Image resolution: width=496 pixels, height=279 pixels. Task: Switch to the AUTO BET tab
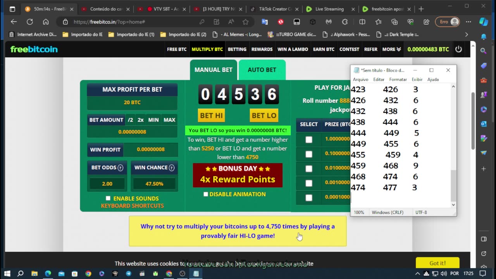[x=262, y=70]
